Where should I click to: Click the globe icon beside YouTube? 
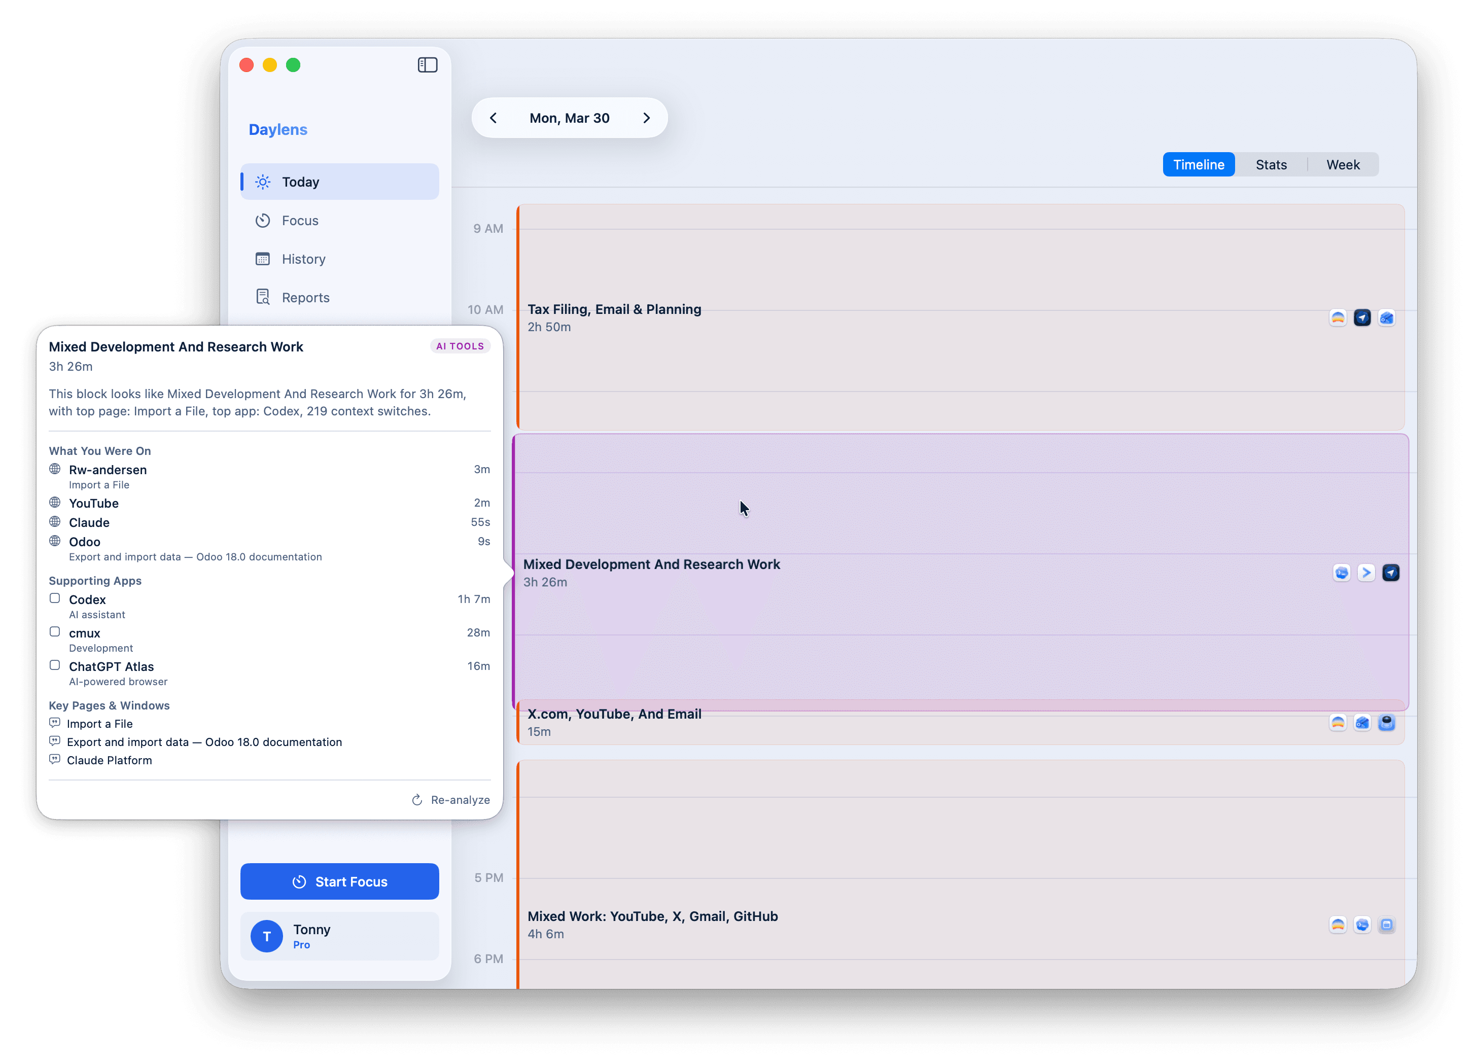(x=55, y=503)
